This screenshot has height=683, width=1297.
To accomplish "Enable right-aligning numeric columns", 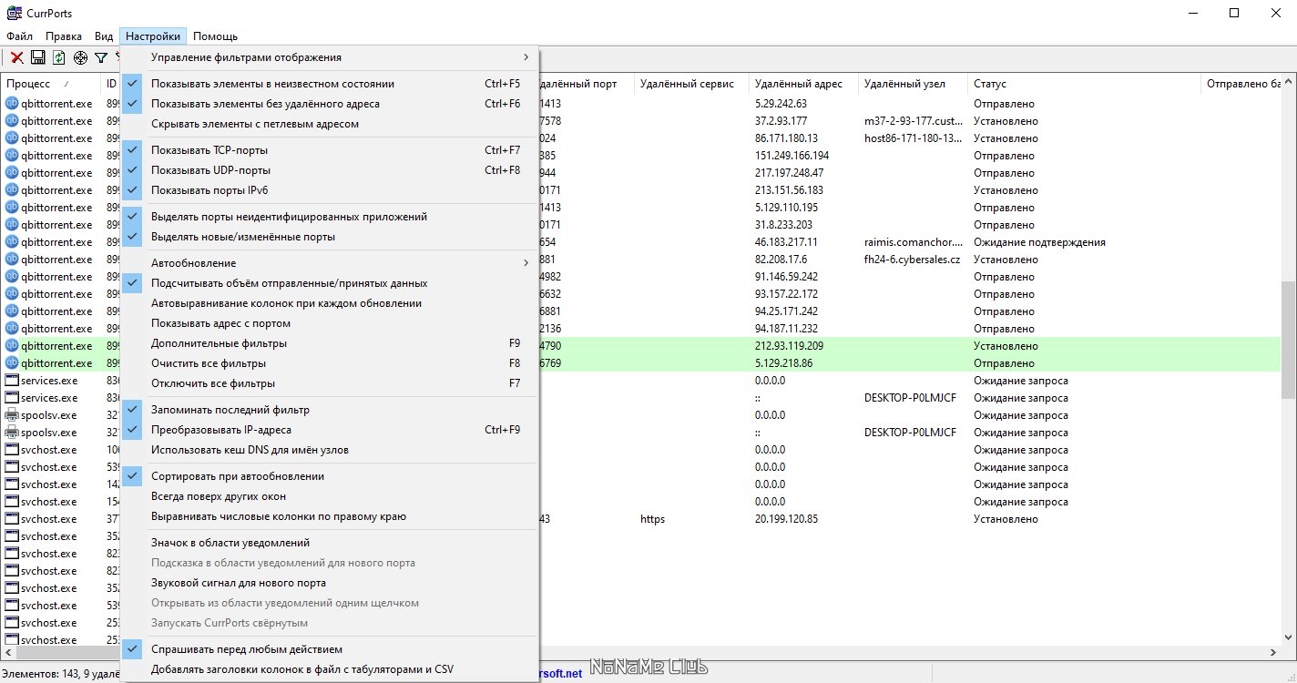I will [330, 516].
